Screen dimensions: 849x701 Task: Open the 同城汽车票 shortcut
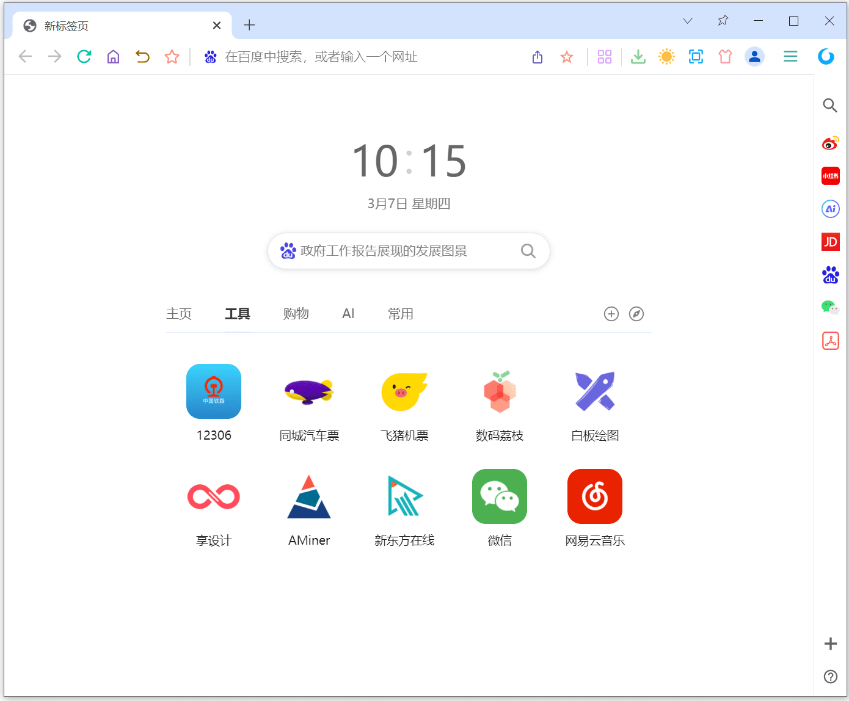[309, 403]
